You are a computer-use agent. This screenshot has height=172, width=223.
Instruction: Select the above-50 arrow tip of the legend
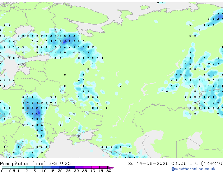click(x=111, y=167)
